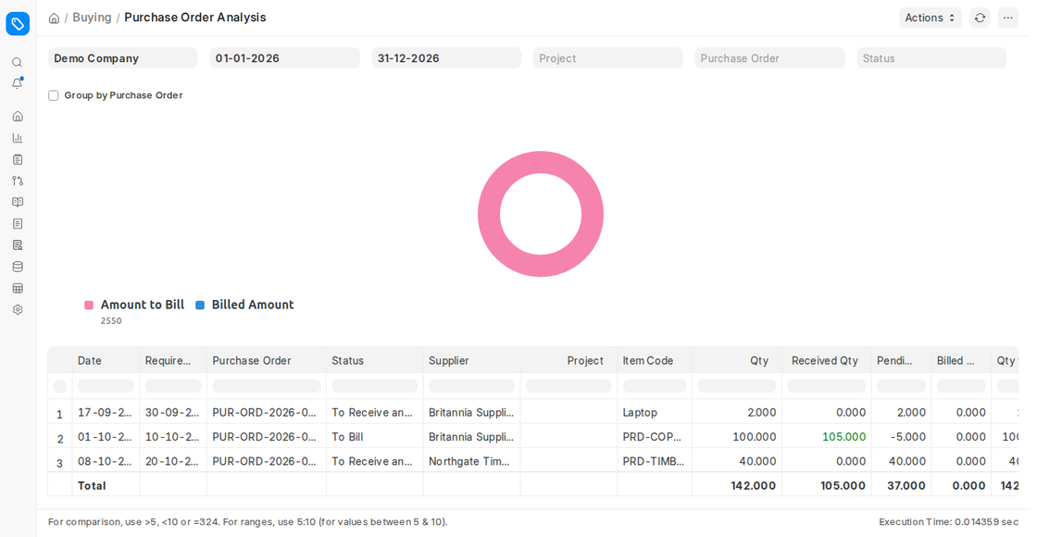Select the green 105.000 received qty cell
The height and width of the screenshot is (537, 1037).
[827, 436]
